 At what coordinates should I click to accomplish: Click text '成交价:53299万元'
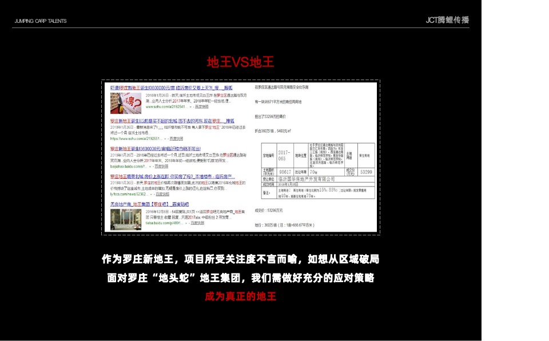[269, 211]
